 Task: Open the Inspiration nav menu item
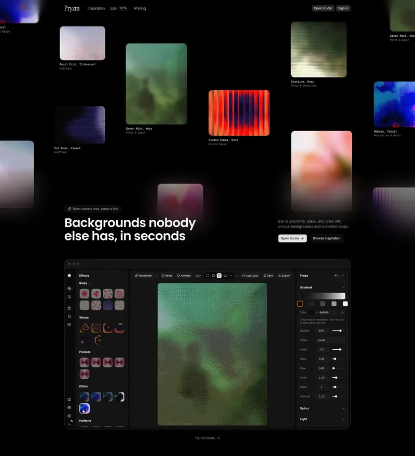(96, 8)
